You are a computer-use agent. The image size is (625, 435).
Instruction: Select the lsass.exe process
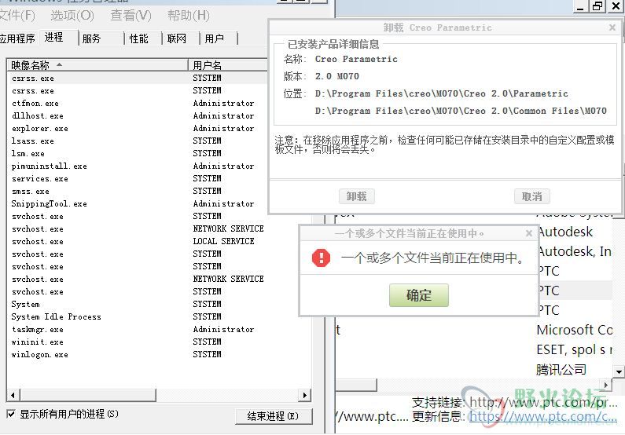click(x=138, y=141)
